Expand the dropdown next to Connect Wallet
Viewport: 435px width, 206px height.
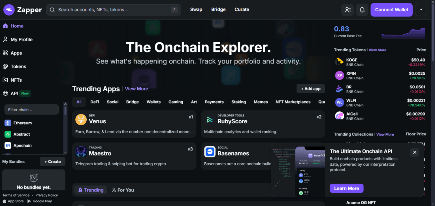[421, 10]
